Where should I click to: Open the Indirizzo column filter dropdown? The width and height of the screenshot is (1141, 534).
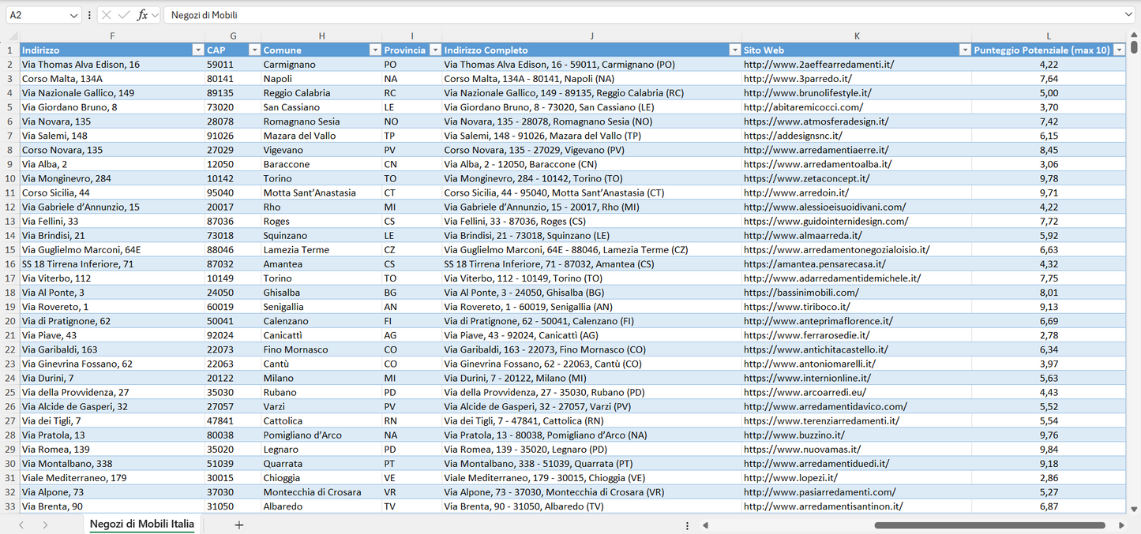pos(197,50)
